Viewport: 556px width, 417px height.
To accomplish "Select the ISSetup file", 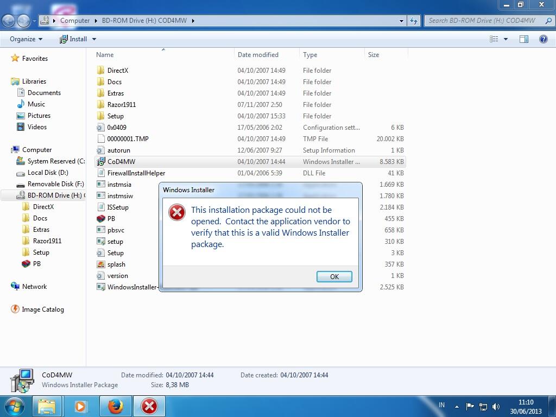I will (118, 207).
